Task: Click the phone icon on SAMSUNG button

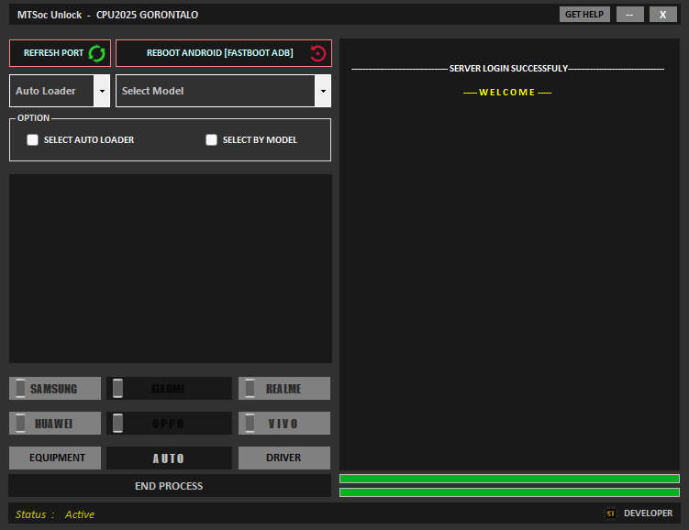Action: [x=20, y=388]
